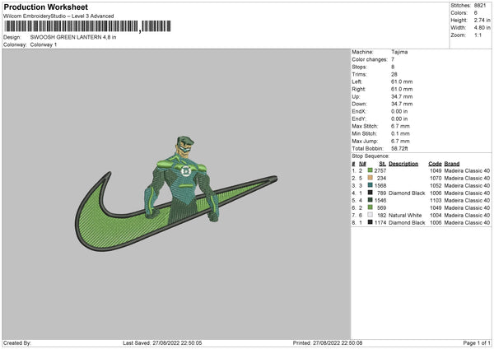Click the Machine value 'Tajima'

pos(399,52)
